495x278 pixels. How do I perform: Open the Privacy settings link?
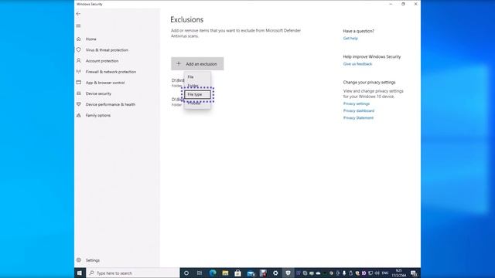357,103
